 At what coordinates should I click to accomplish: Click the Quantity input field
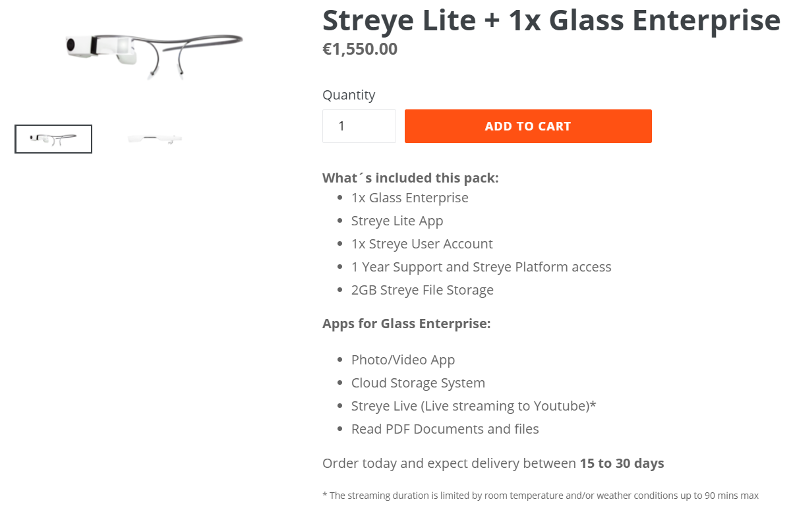click(359, 126)
